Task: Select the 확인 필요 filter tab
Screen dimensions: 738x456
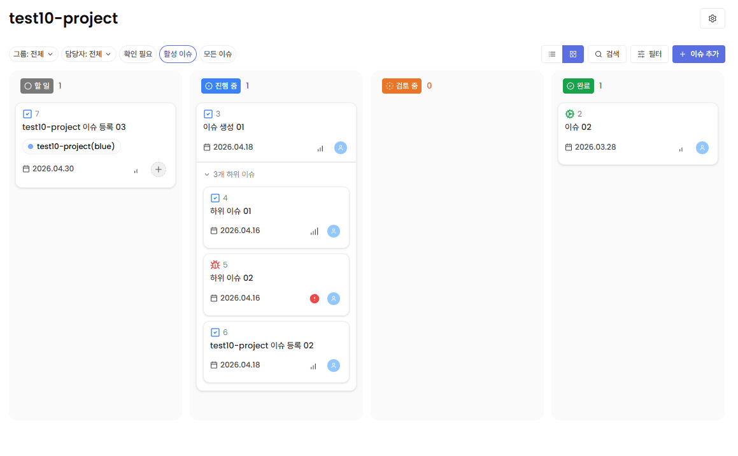Action: pos(138,54)
